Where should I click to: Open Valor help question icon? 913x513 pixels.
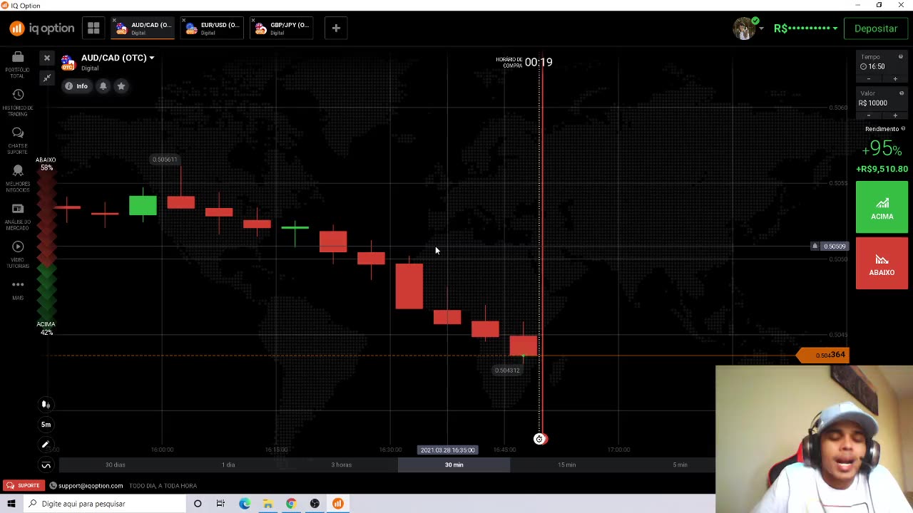pyautogui.click(x=901, y=93)
